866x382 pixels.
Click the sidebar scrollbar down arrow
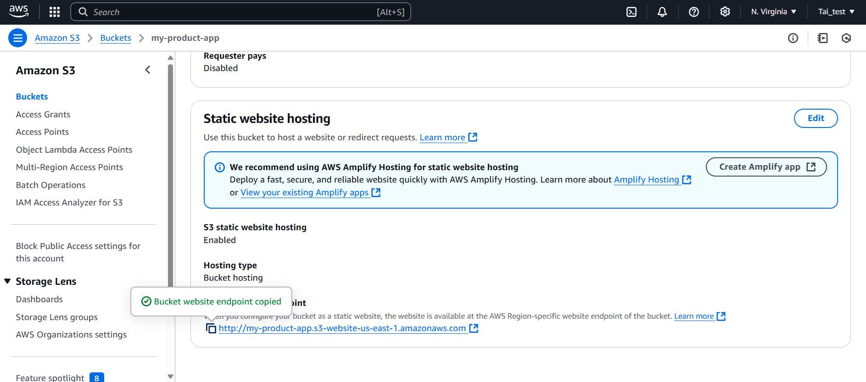coord(171,376)
